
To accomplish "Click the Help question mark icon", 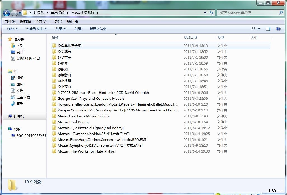I will tap(278, 29).
